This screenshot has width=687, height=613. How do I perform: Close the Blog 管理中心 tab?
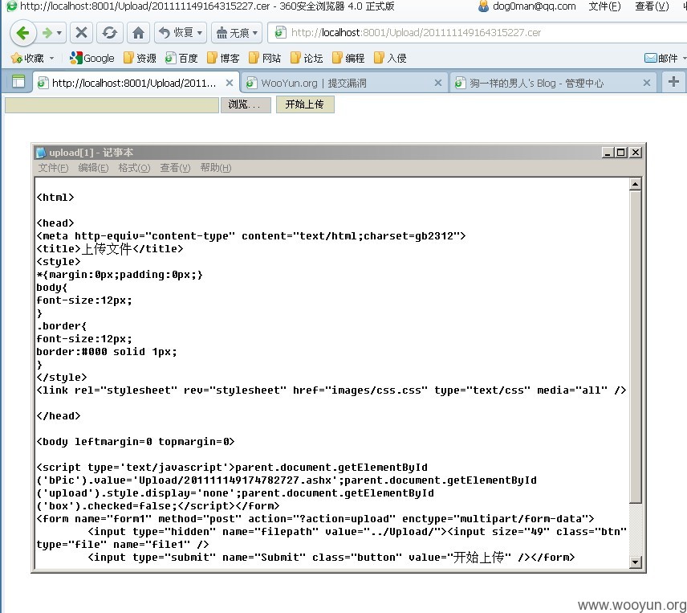(646, 83)
